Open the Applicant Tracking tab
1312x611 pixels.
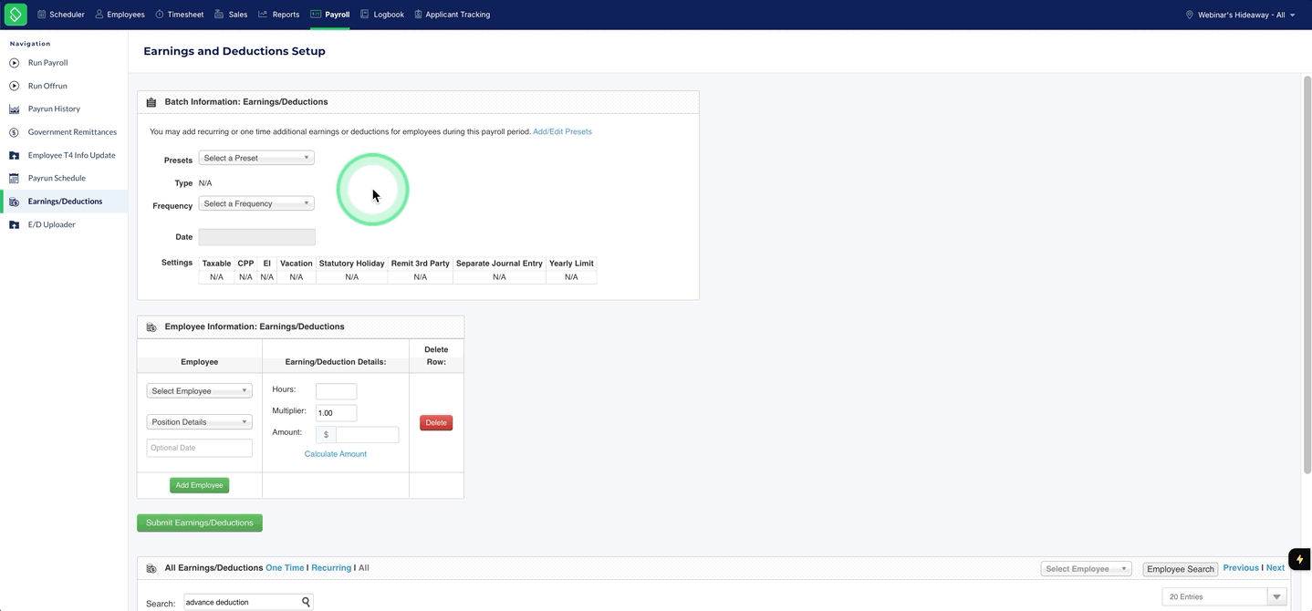click(452, 15)
